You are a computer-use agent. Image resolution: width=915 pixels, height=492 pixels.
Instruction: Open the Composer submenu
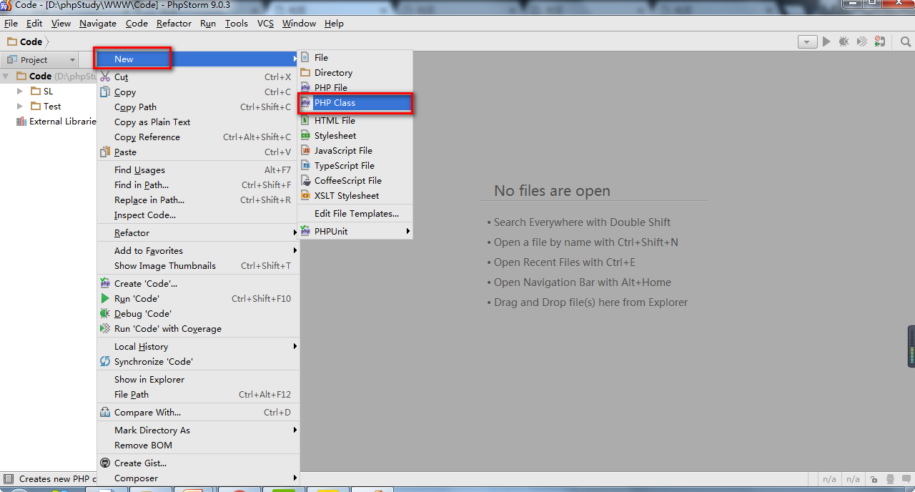tap(198, 478)
